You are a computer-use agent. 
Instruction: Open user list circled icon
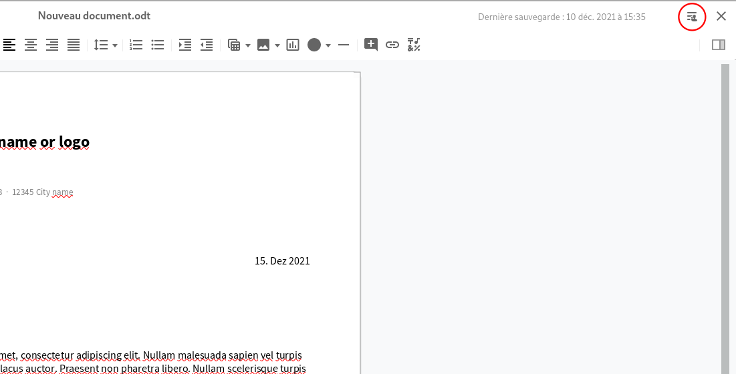(x=692, y=17)
